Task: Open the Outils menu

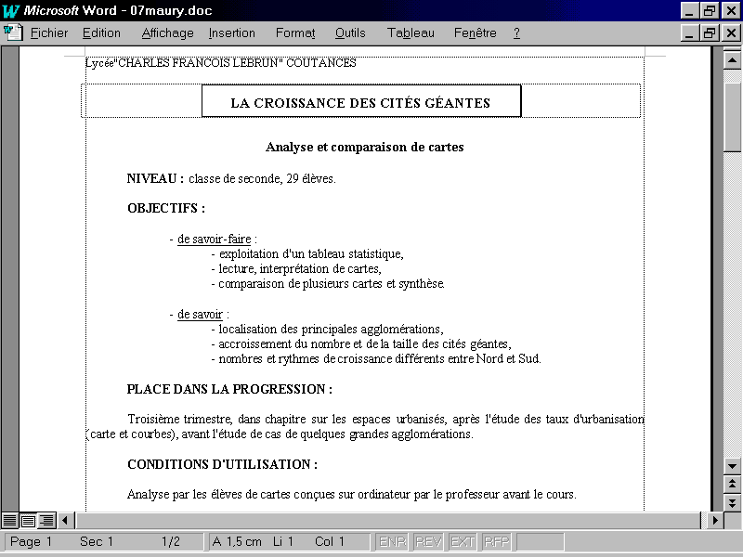Action: [350, 32]
